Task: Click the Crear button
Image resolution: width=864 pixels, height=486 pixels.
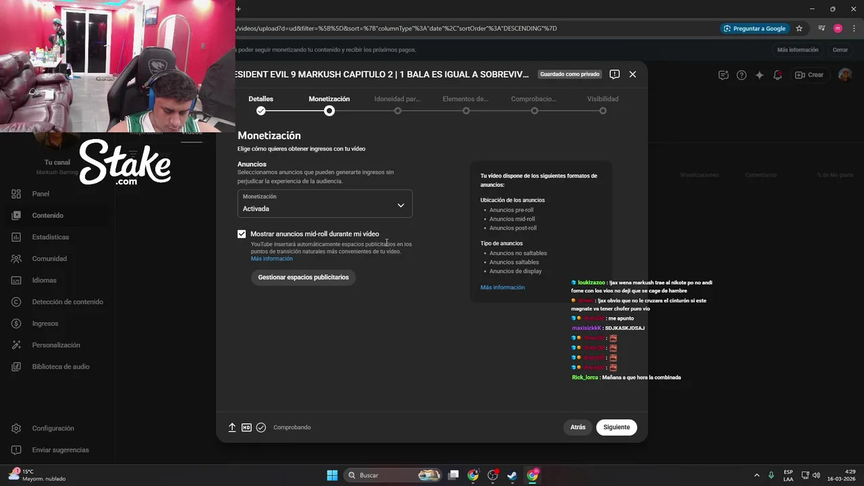Action: pyautogui.click(x=809, y=75)
